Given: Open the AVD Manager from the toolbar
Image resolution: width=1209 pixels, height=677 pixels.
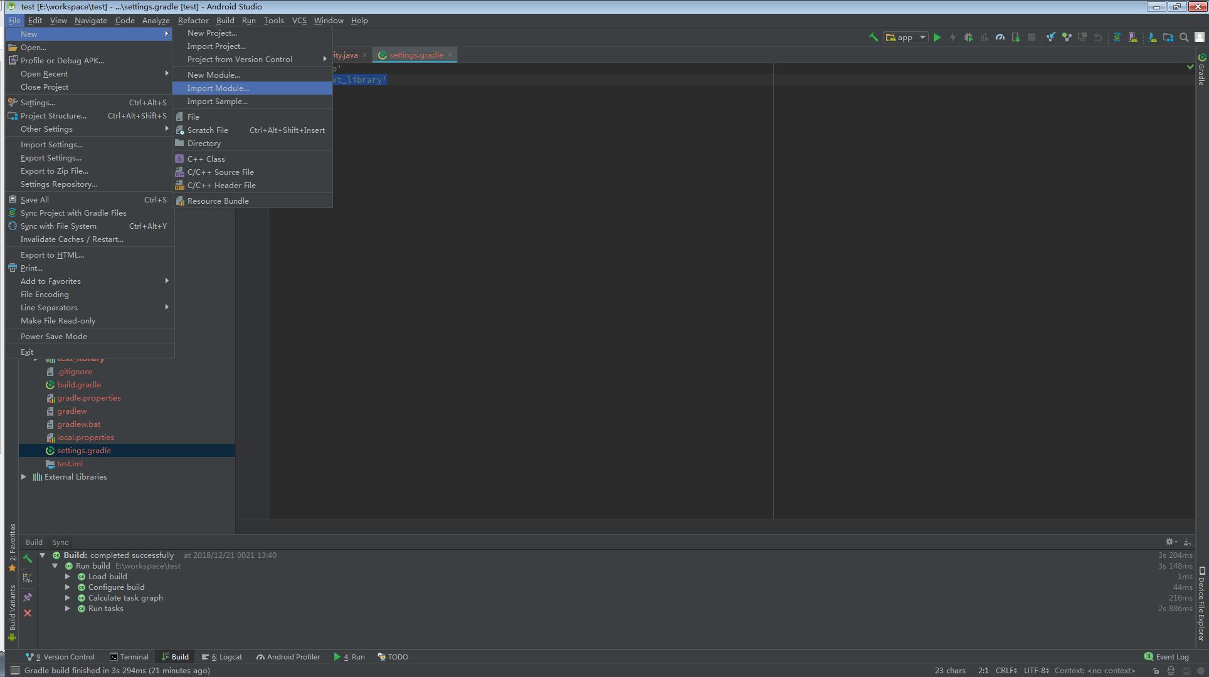Looking at the screenshot, I should point(1133,37).
